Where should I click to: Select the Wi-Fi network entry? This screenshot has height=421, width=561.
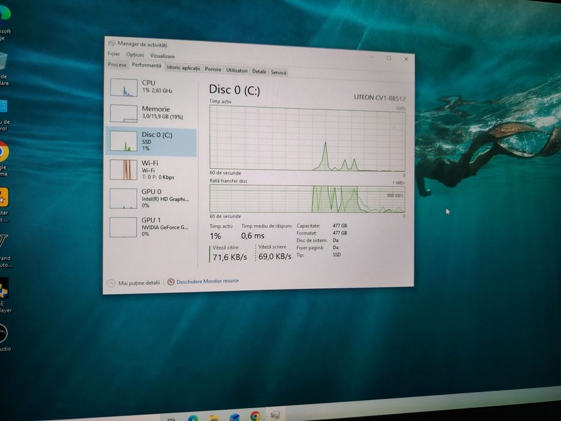click(151, 170)
